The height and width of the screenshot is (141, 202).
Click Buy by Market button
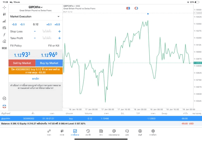click(49, 63)
